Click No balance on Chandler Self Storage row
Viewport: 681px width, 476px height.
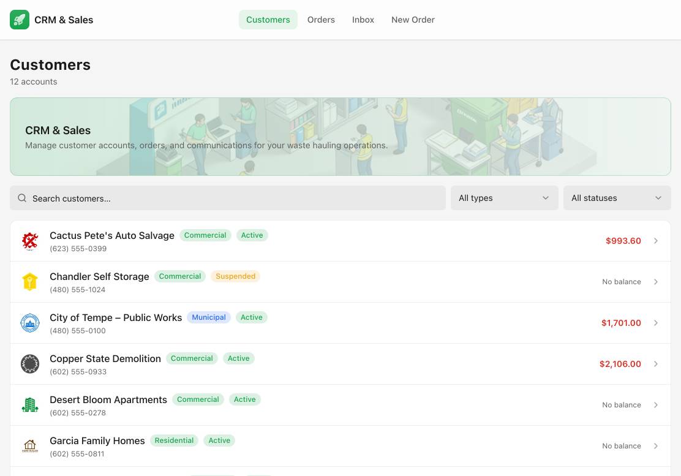[622, 282]
